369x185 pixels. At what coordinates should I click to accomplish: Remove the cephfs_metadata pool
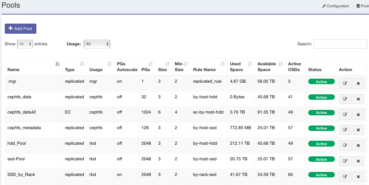tap(358, 130)
